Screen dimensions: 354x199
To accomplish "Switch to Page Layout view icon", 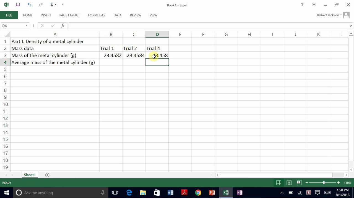I will 289,183.
